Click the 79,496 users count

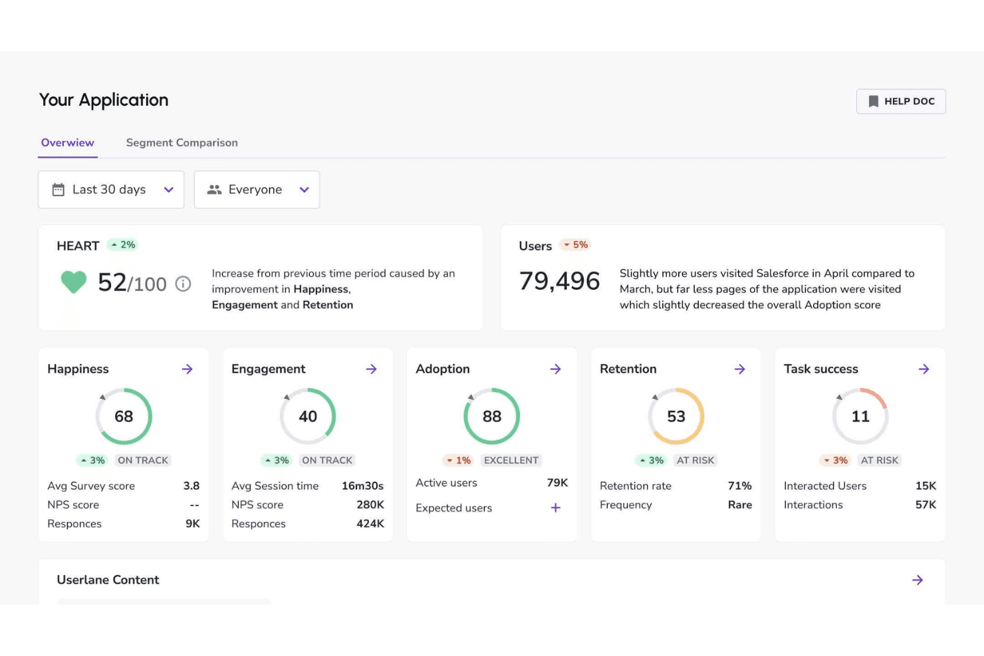(560, 281)
